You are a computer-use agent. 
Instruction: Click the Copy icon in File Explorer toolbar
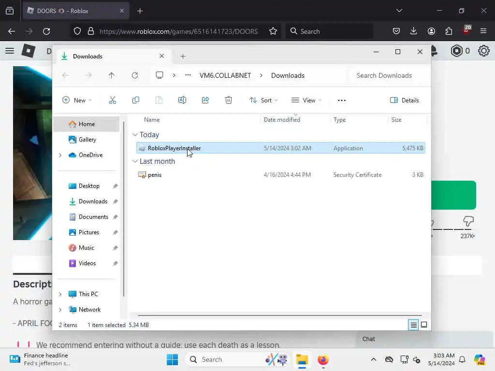(136, 100)
